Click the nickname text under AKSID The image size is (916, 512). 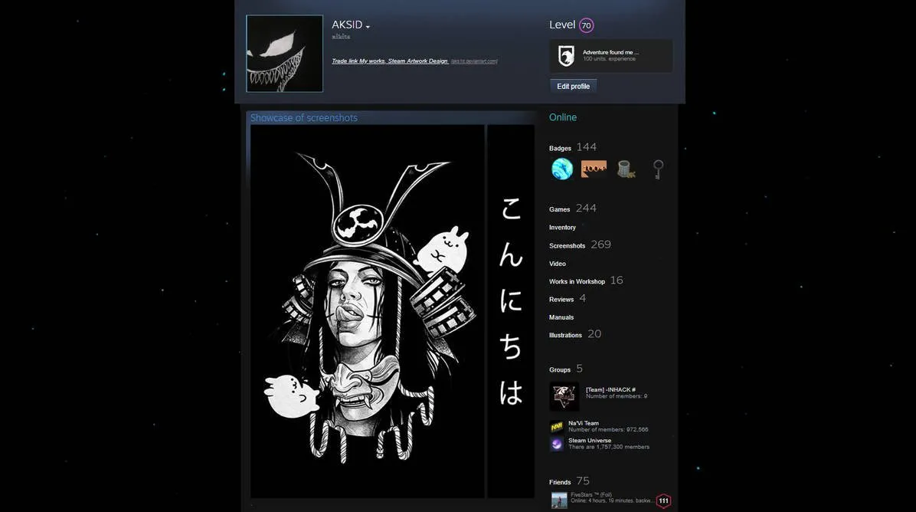tap(341, 37)
